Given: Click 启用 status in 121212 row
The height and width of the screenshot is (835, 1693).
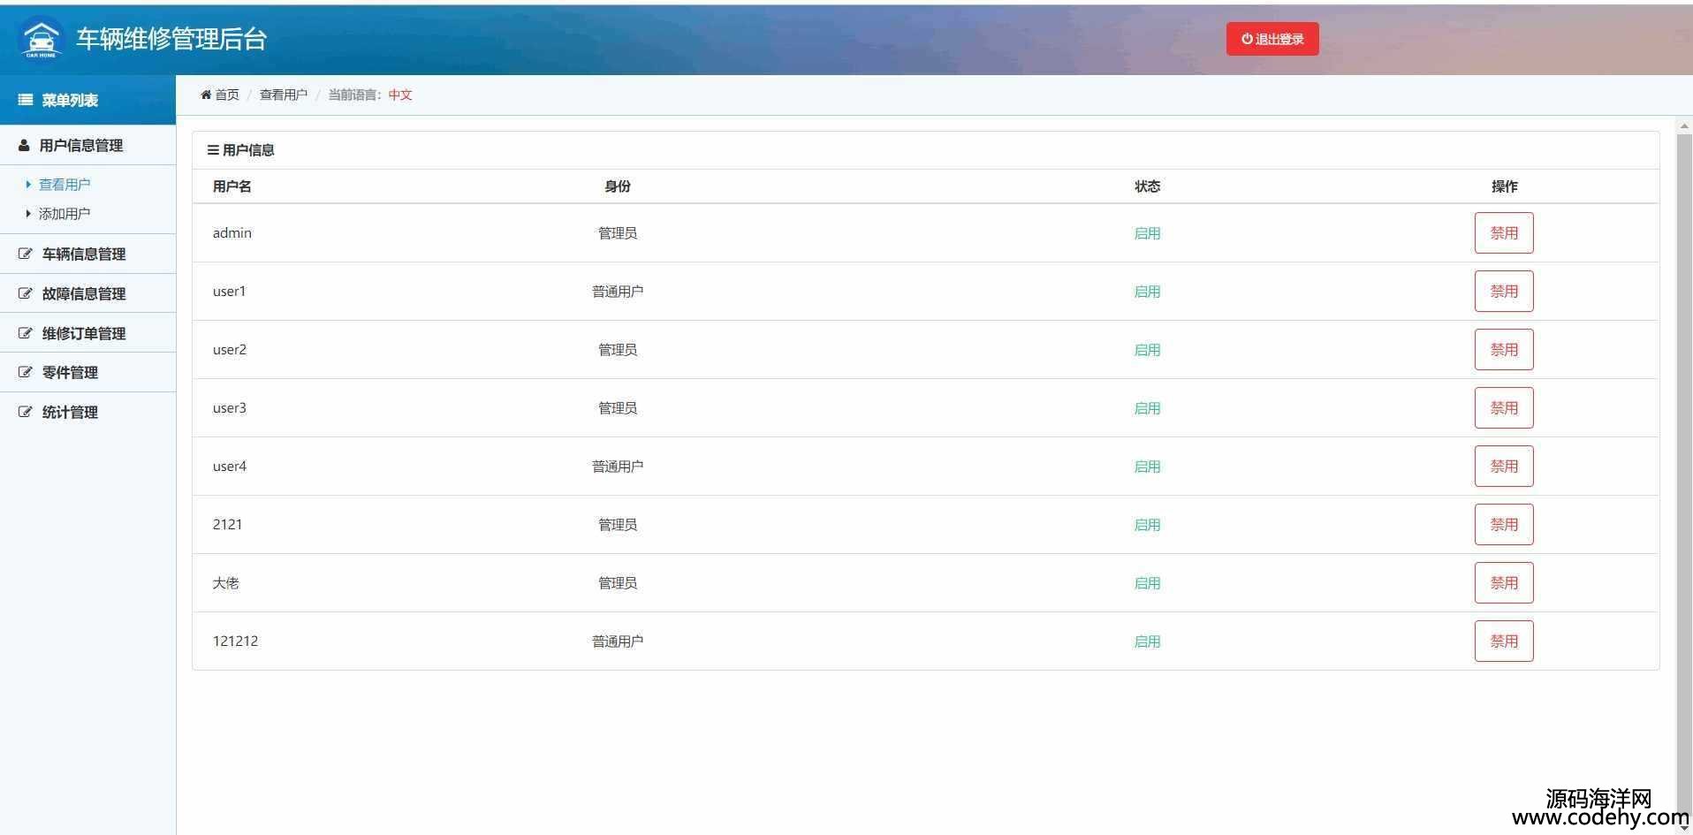Looking at the screenshot, I should pyautogui.click(x=1147, y=641).
